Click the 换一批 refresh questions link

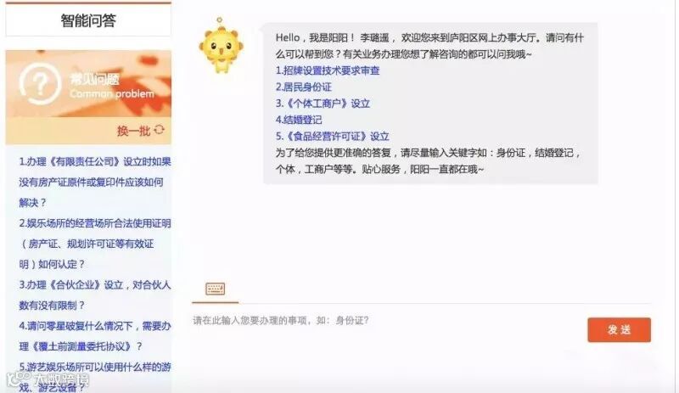pyautogui.click(x=133, y=131)
